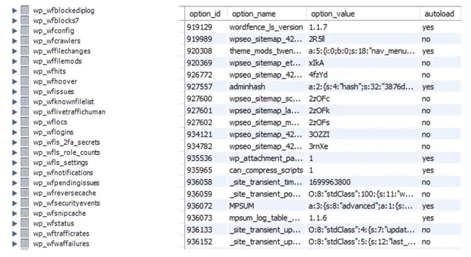
Task: Click the table icon for wp_wflogins
Action: [25, 132]
